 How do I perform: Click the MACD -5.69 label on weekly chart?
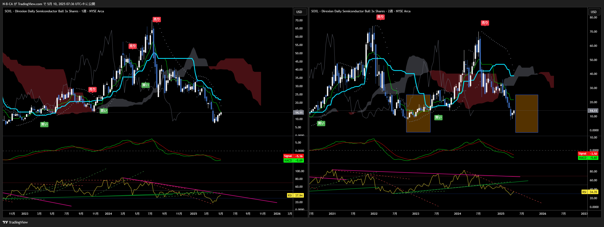pos(293,160)
